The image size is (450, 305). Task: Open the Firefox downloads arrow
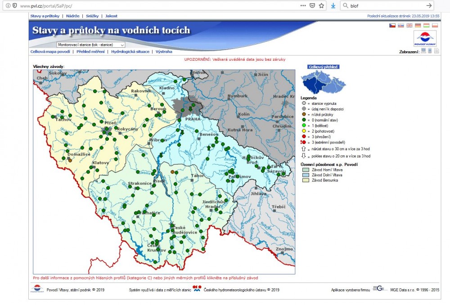[333, 5]
